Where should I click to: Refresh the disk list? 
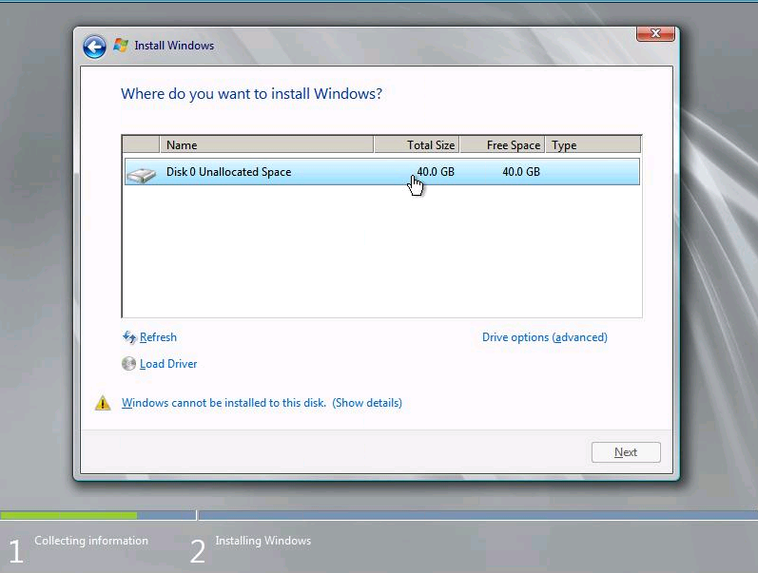pyautogui.click(x=158, y=337)
